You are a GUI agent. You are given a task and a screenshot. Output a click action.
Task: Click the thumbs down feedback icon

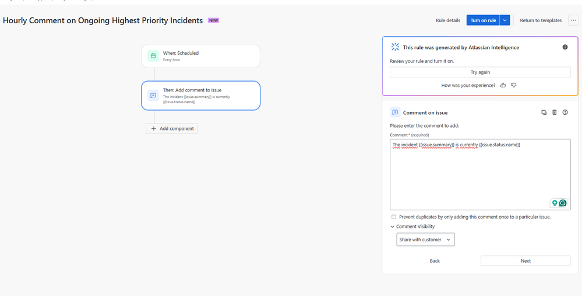coord(514,85)
